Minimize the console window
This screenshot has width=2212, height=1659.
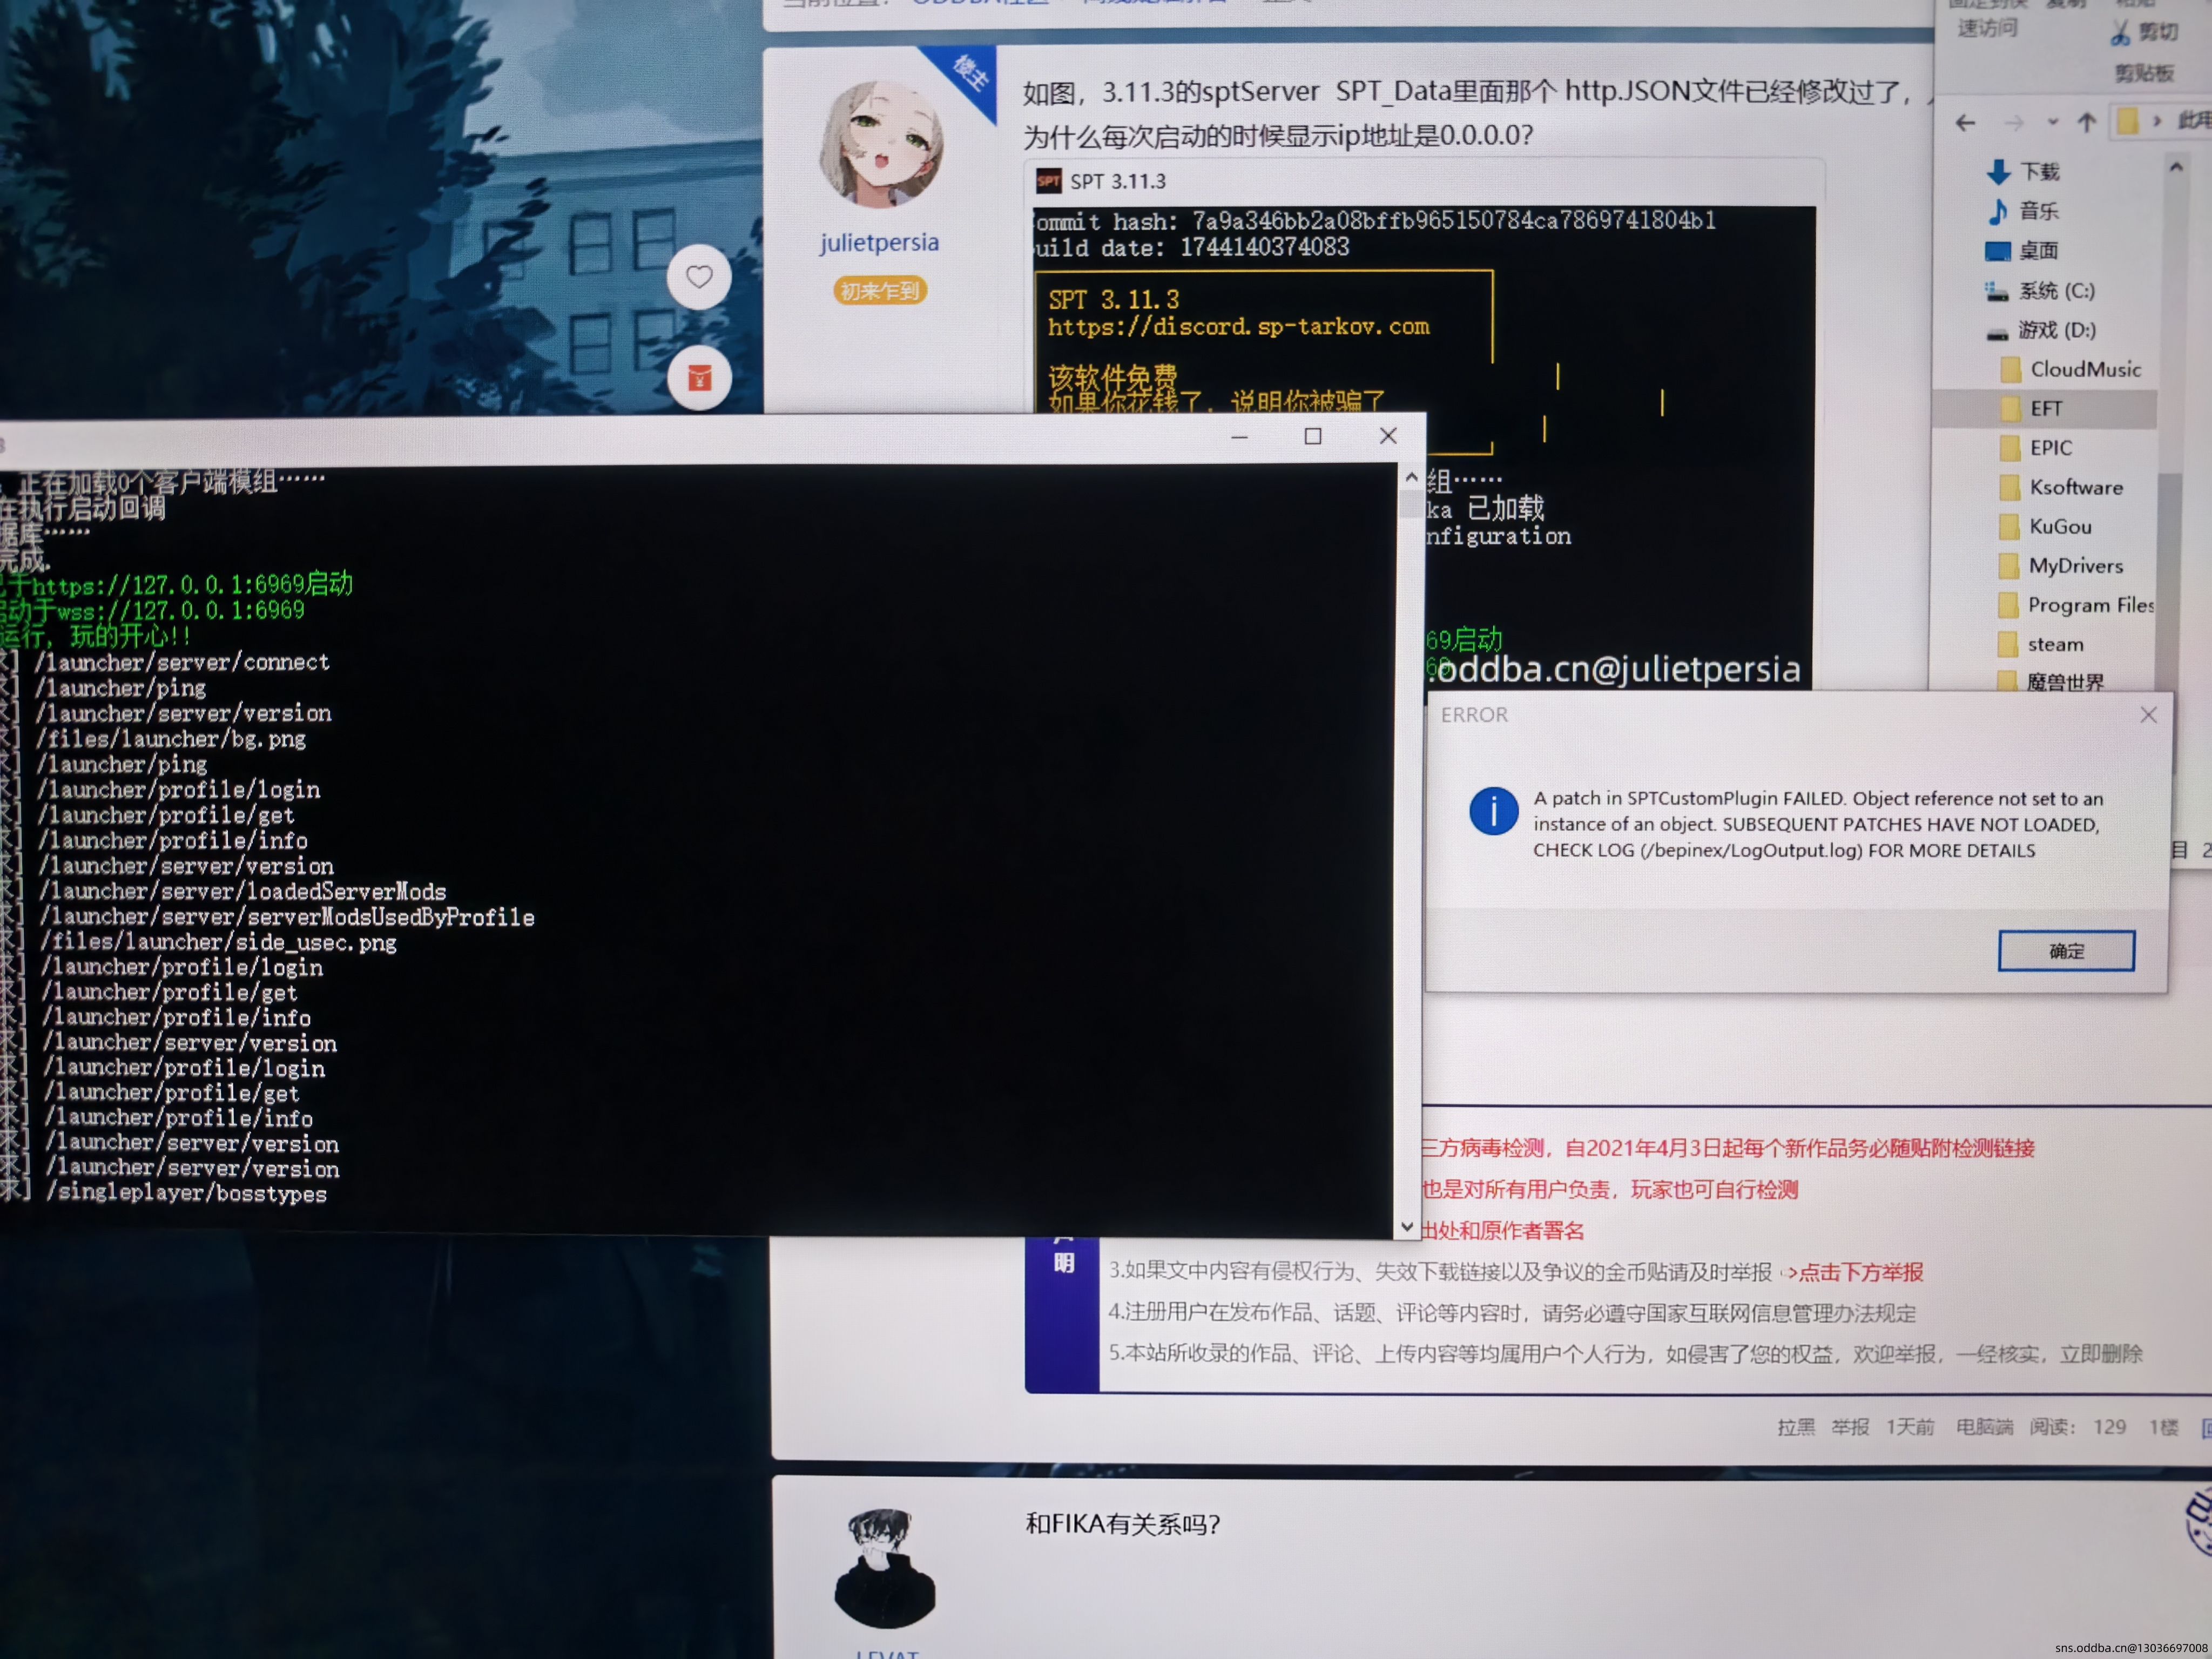click(x=1240, y=437)
